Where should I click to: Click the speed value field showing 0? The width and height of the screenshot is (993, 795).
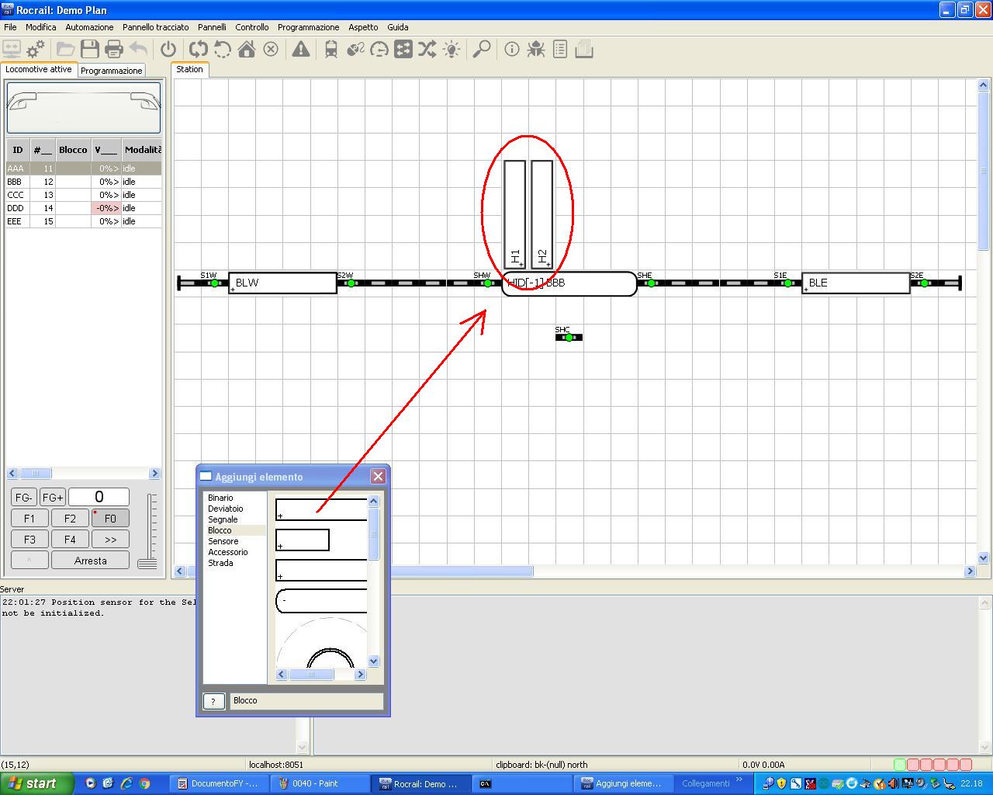[x=99, y=497]
